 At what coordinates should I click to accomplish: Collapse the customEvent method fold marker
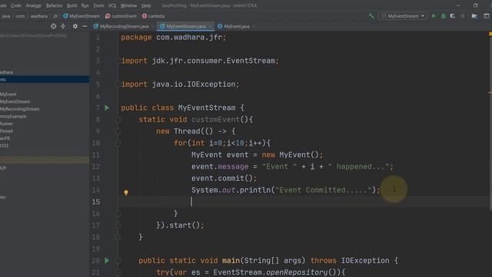click(118, 120)
